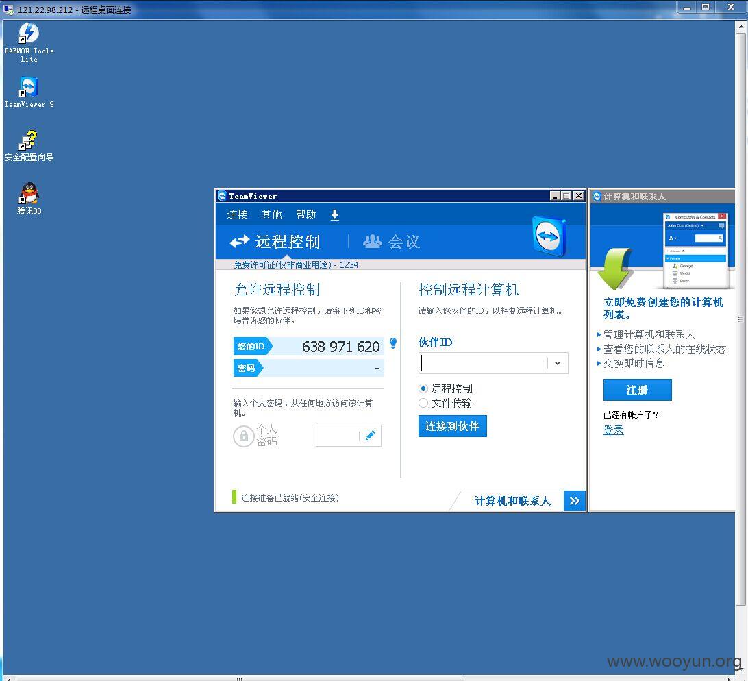Expand the 伙伴ID dropdown arrow
The image size is (748, 681).
pyautogui.click(x=557, y=363)
